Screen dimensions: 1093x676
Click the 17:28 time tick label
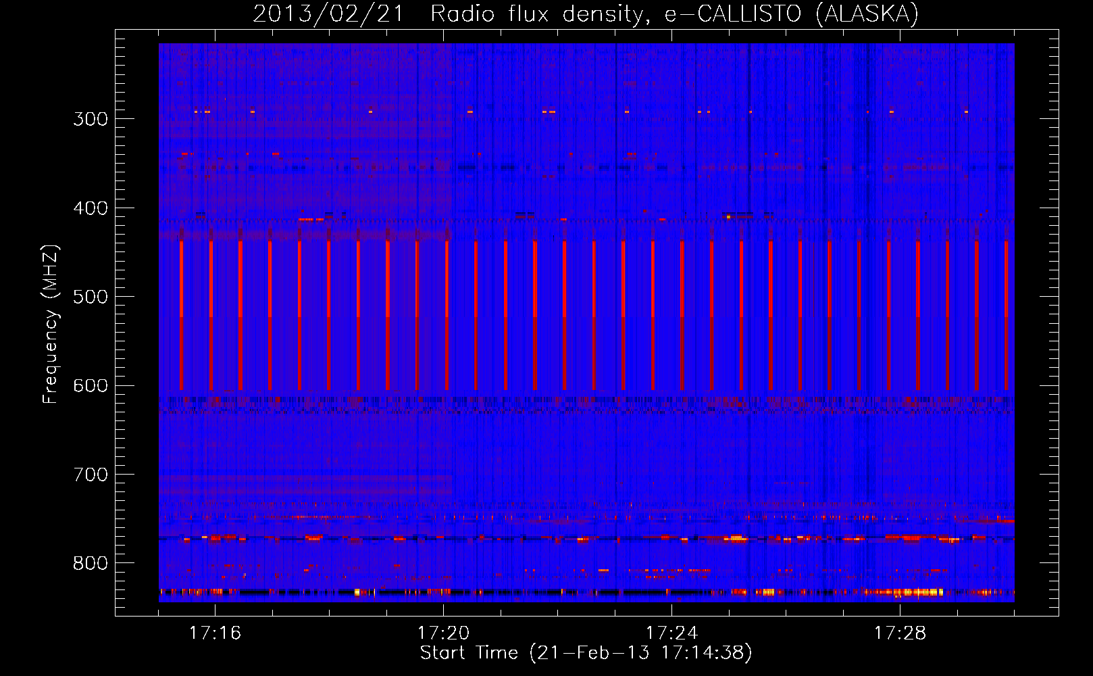pos(900,633)
